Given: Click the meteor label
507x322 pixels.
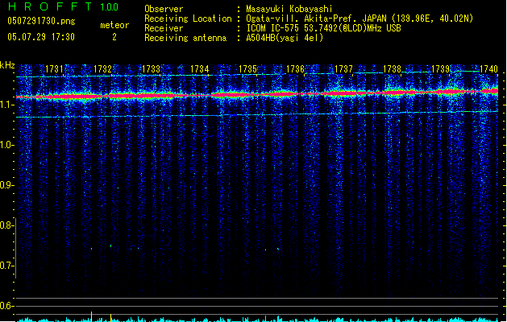Looking at the screenshot, I should pyautogui.click(x=114, y=25).
